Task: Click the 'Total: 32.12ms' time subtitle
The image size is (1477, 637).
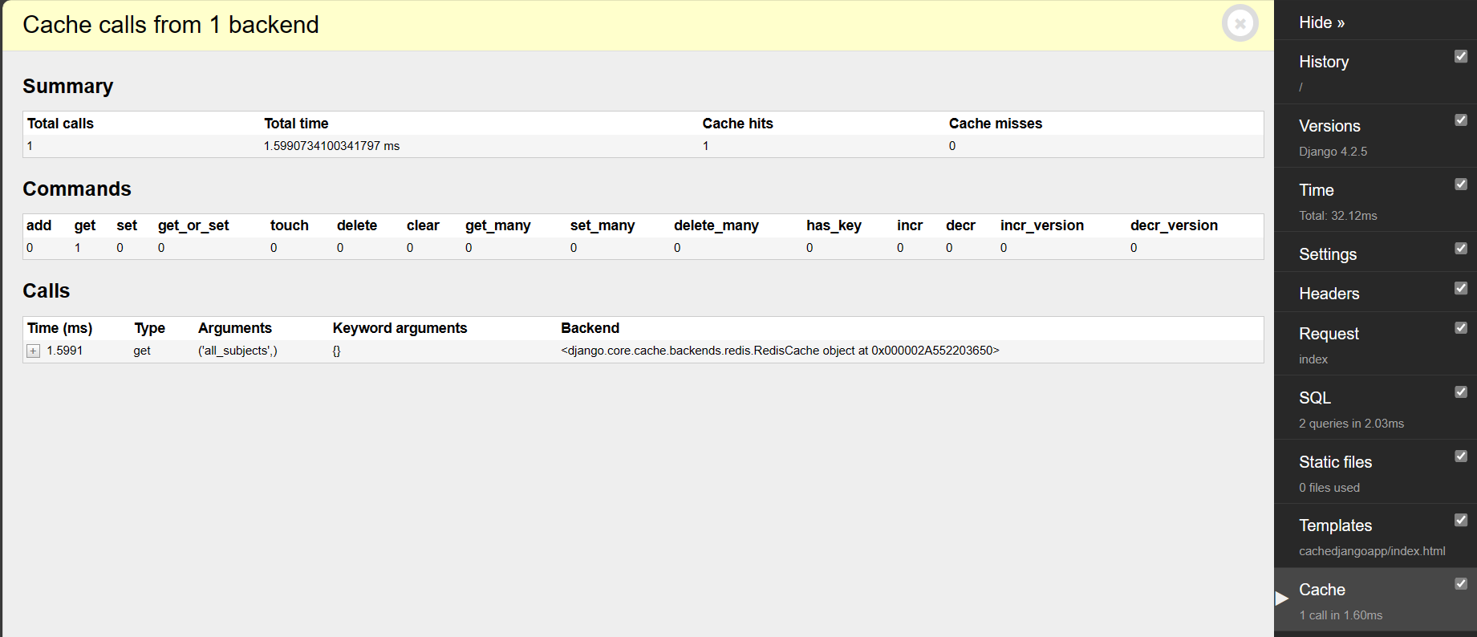Action: click(x=1337, y=216)
